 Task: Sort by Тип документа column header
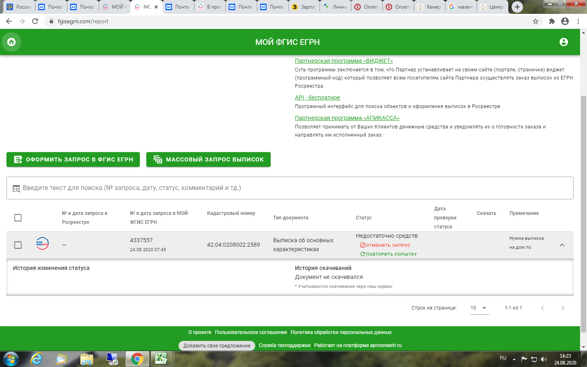tap(291, 218)
